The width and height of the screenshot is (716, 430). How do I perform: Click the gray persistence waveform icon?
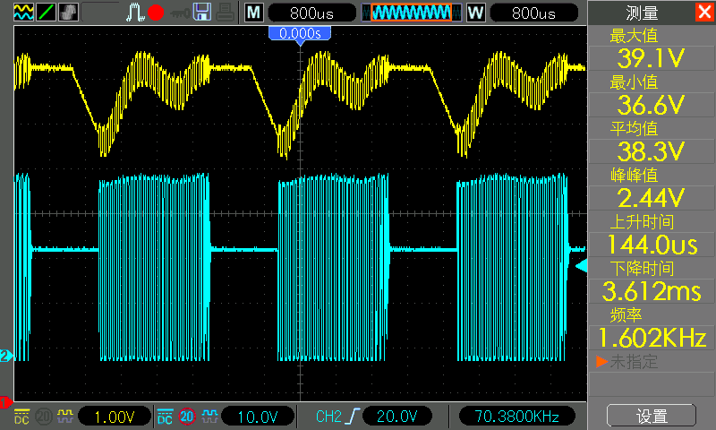pos(68,13)
